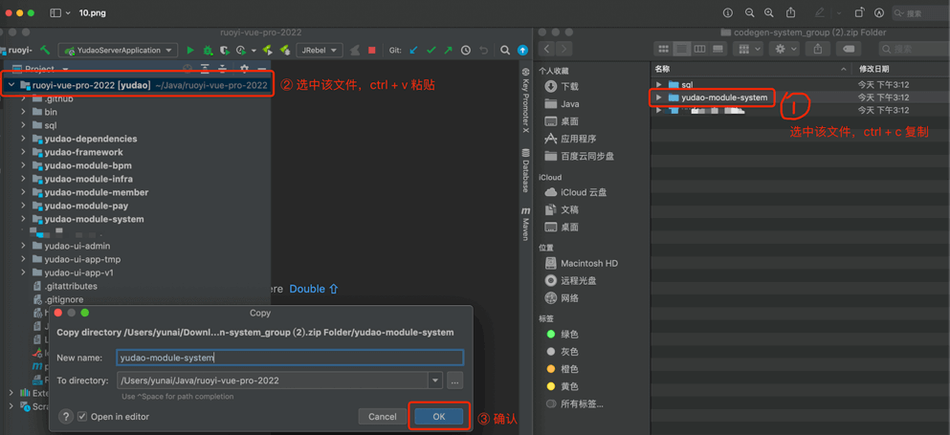Viewport: 950px width, 435px height.
Task: Click the search magnifier in IDE toolbar
Action: (x=505, y=51)
